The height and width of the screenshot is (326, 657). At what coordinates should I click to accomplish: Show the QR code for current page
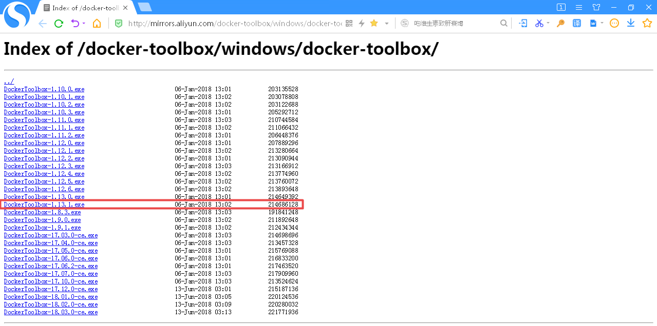[x=349, y=23]
